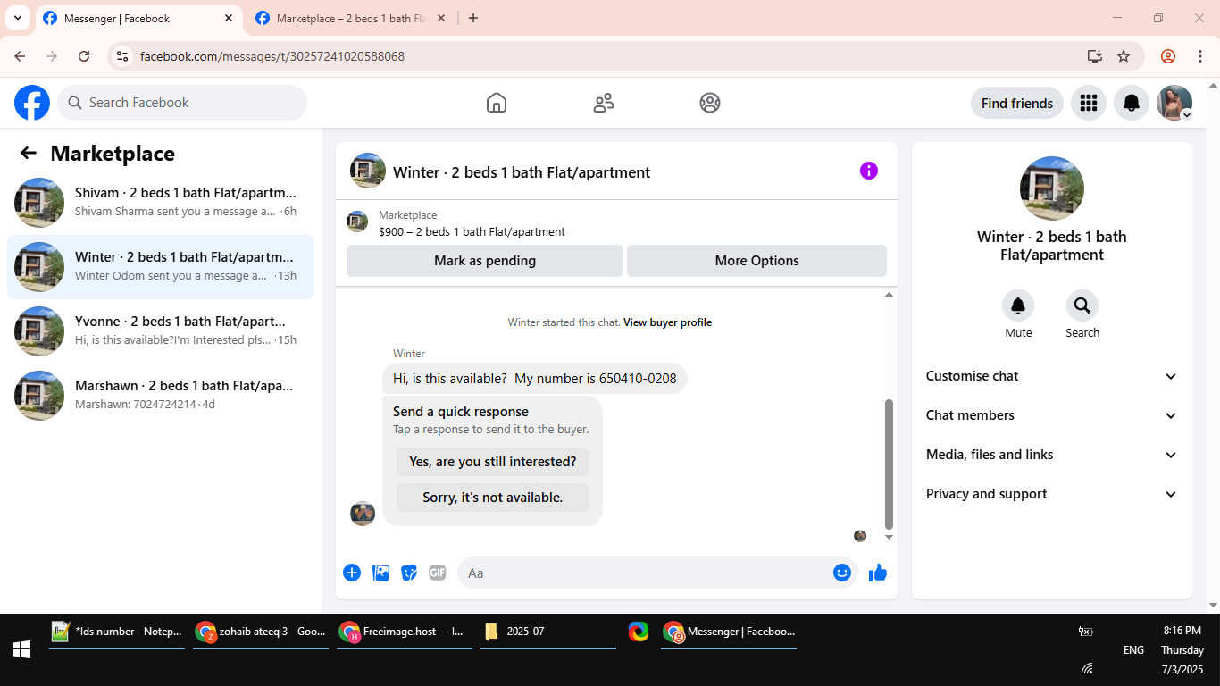Click the More Options button
Viewport: 1220px width, 686px height.
(x=756, y=261)
